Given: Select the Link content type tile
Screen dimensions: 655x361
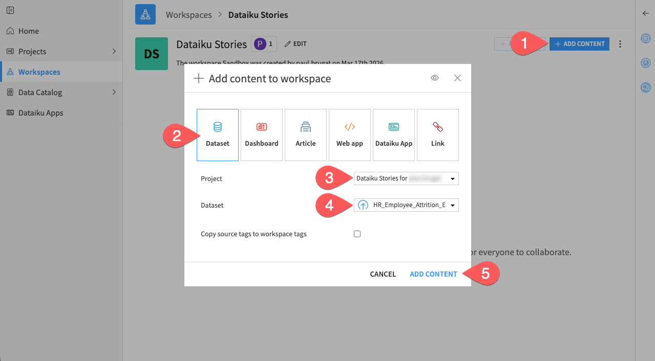Looking at the screenshot, I should (438, 135).
